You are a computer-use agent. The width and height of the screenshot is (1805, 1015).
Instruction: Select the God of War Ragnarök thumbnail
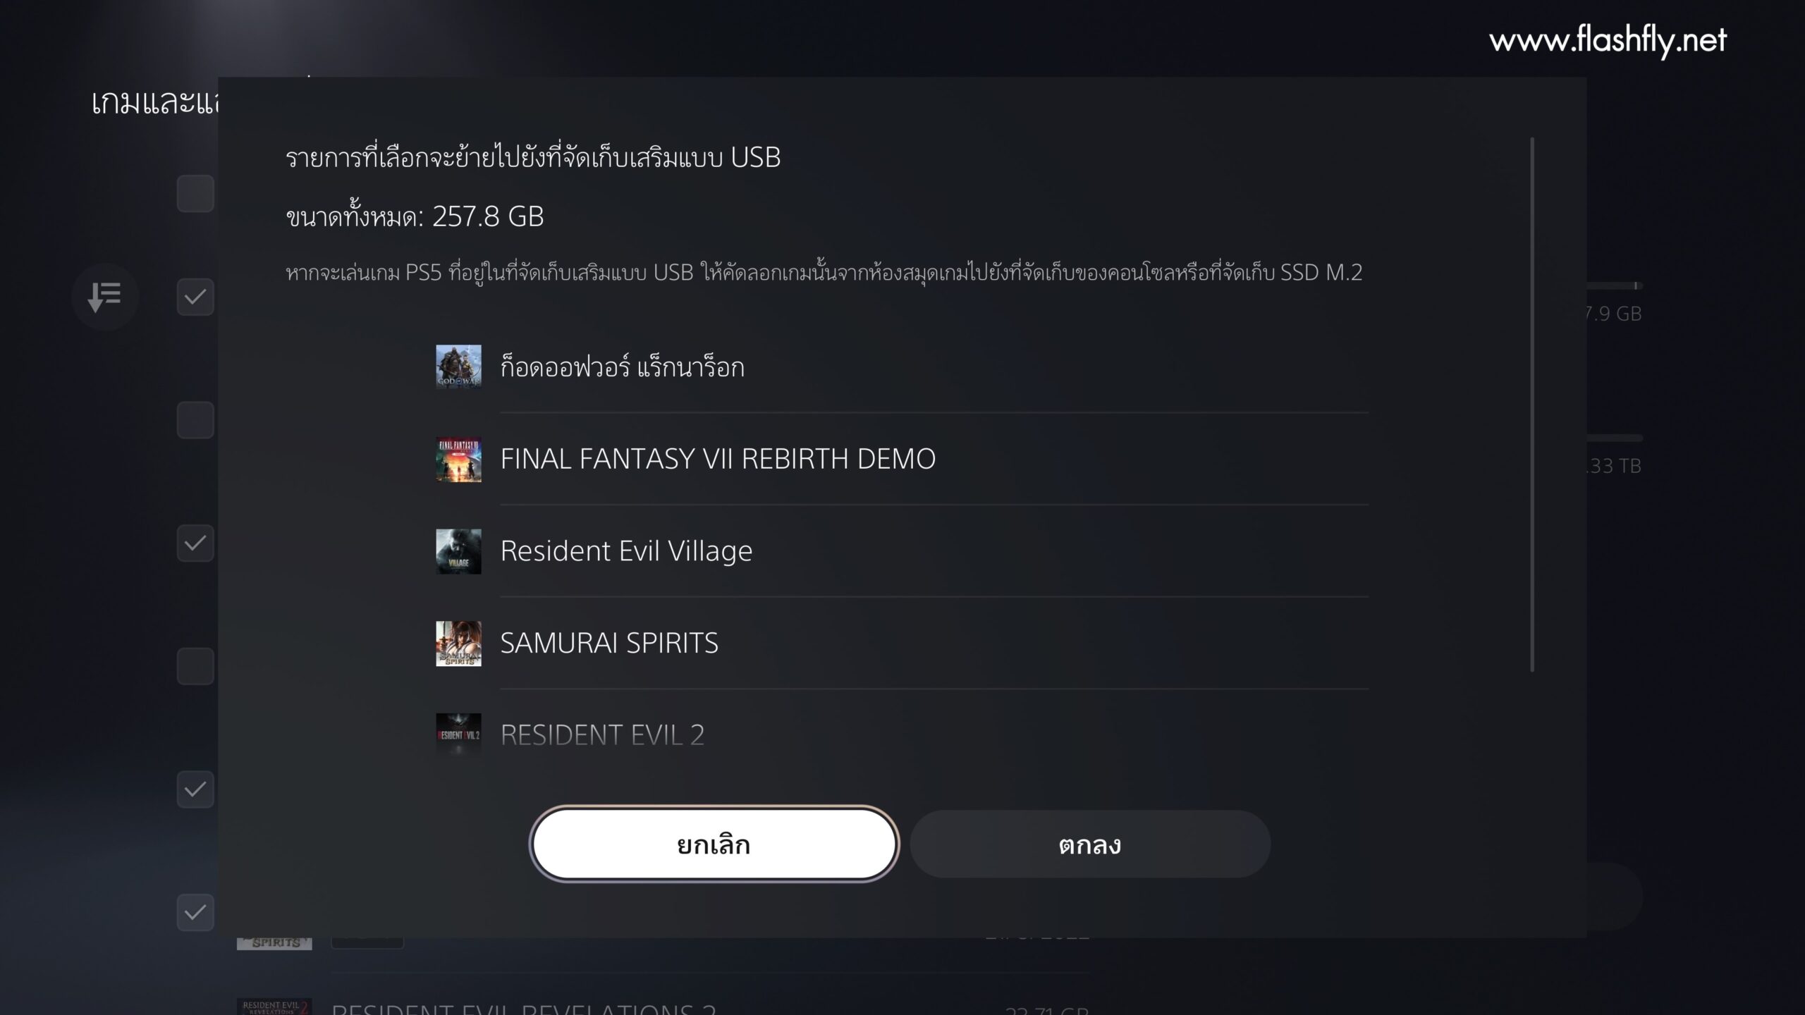pyautogui.click(x=458, y=367)
